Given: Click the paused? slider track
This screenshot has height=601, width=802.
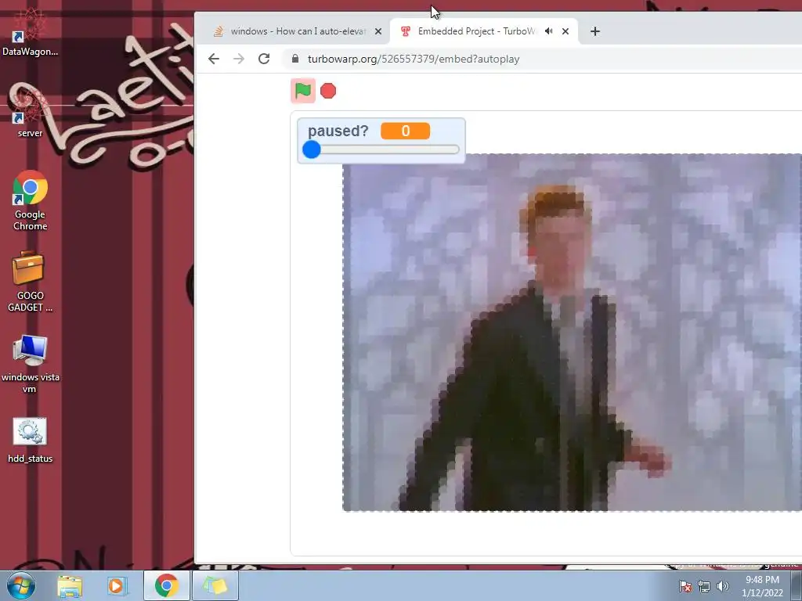Looking at the screenshot, I should 381,149.
